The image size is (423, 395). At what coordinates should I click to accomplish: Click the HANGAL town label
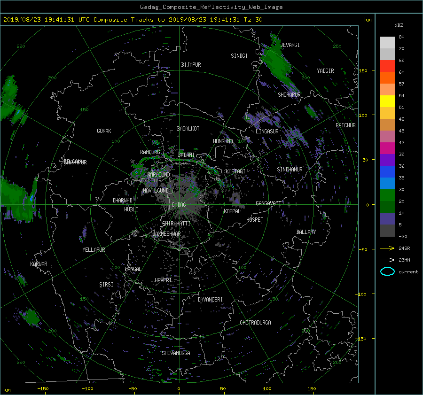point(133,269)
